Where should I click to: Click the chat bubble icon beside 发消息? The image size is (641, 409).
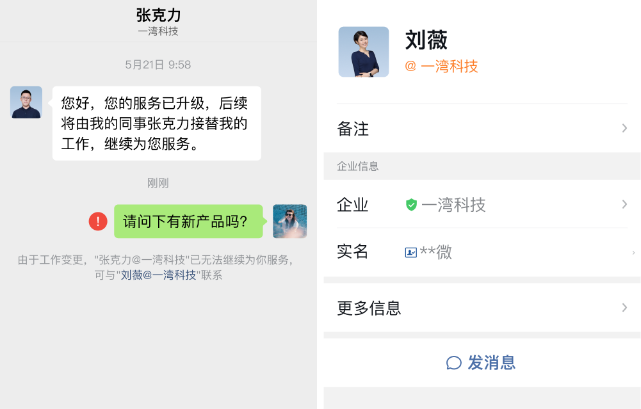click(454, 363)
